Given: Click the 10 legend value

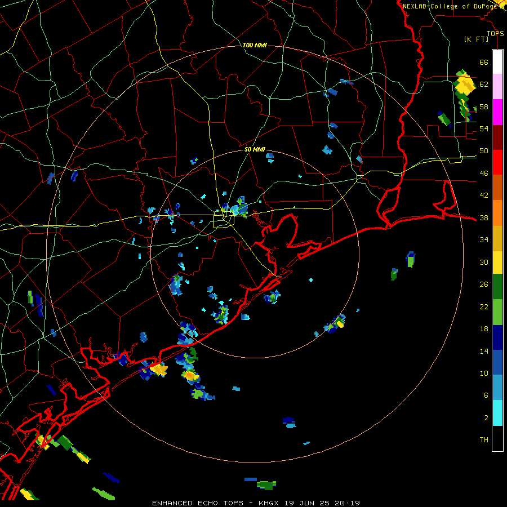Looking at the screenshot, I should (484, 373).
